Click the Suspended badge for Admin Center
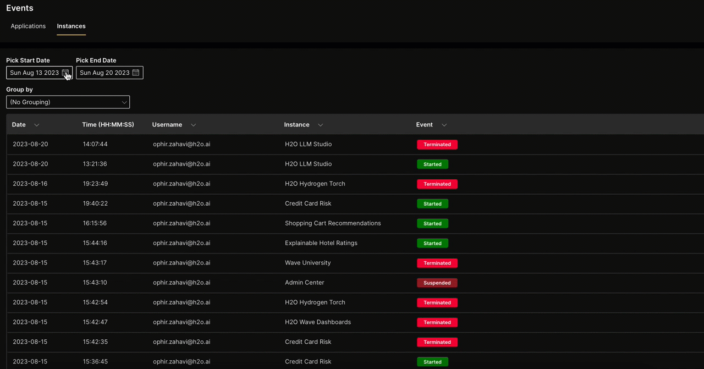The height and width of the screenshot is (369, 704). point(437,283)
